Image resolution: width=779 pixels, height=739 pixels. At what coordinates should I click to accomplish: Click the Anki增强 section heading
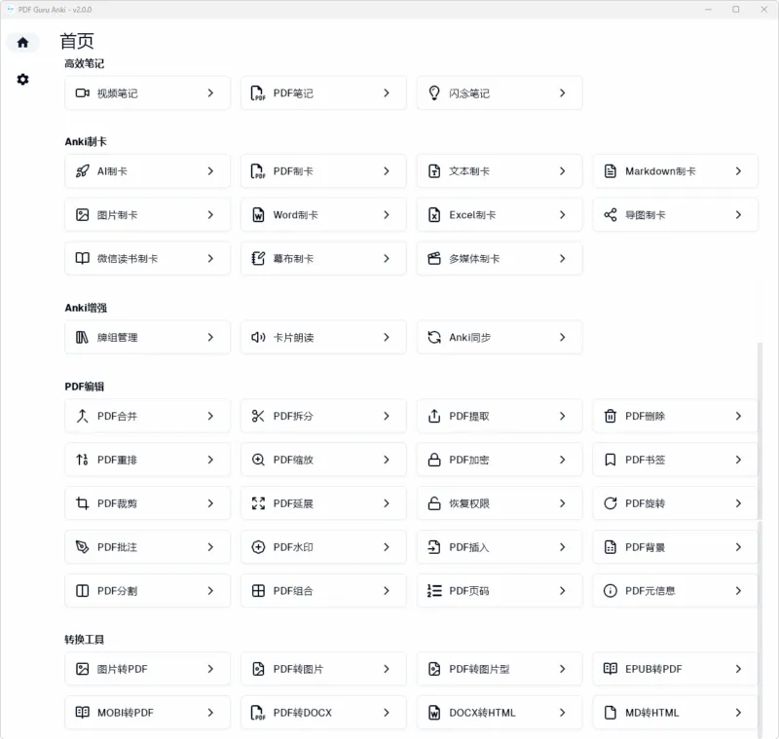pos(86,308)
